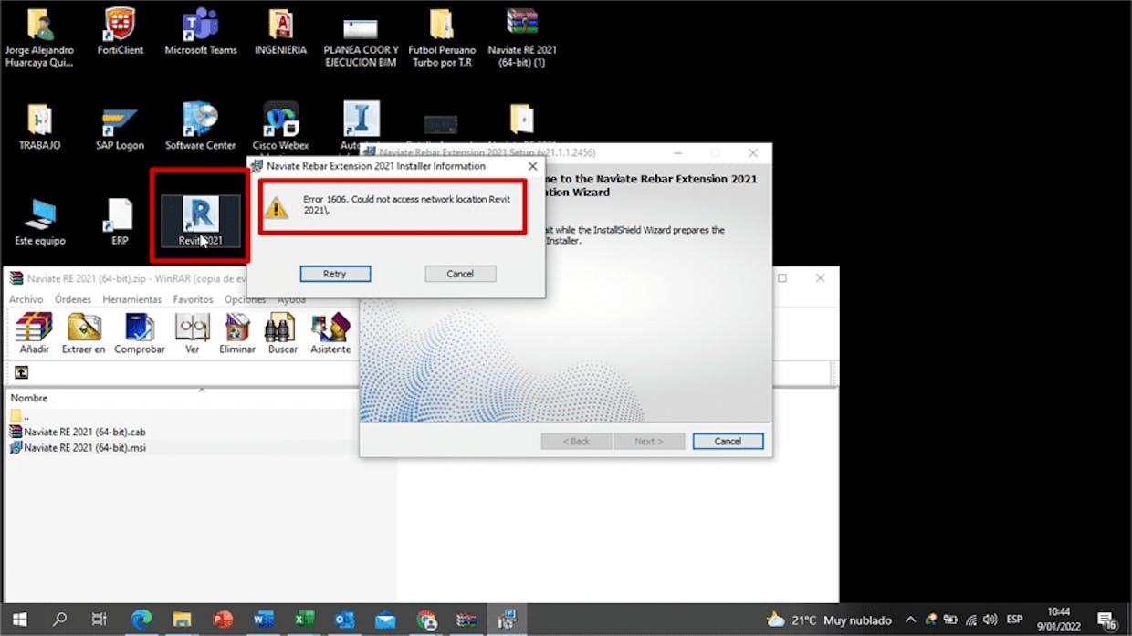The height and width of the screenshot is (636, 1132).
Task: Open the notification center icon
Action: tap(1106, 620)
